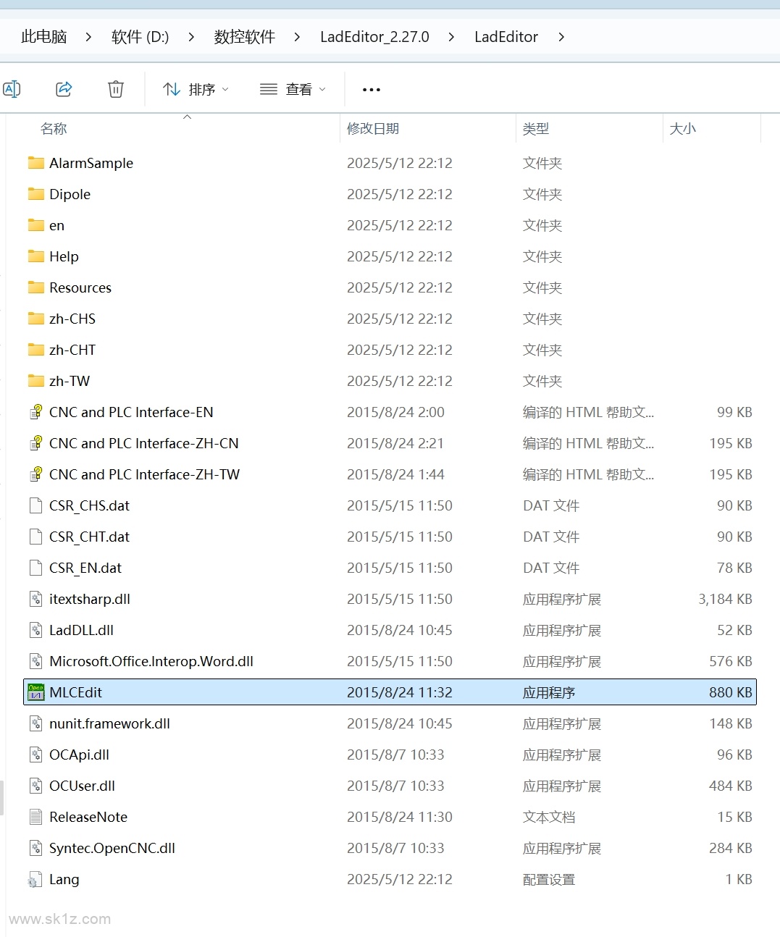Viewport: 780px width, 937px height.
Task: Click the Help folder icon
Action: [x=35, y=256]
